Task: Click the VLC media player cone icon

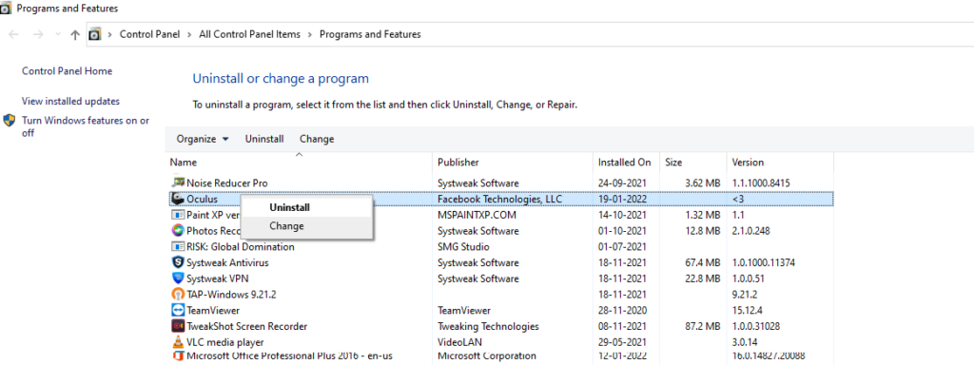Action: click(178, 342)
